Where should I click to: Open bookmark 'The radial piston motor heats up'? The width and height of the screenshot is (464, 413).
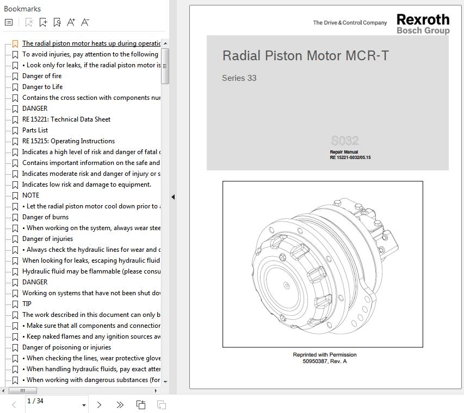pyautogui.click(x=91, y=43)
